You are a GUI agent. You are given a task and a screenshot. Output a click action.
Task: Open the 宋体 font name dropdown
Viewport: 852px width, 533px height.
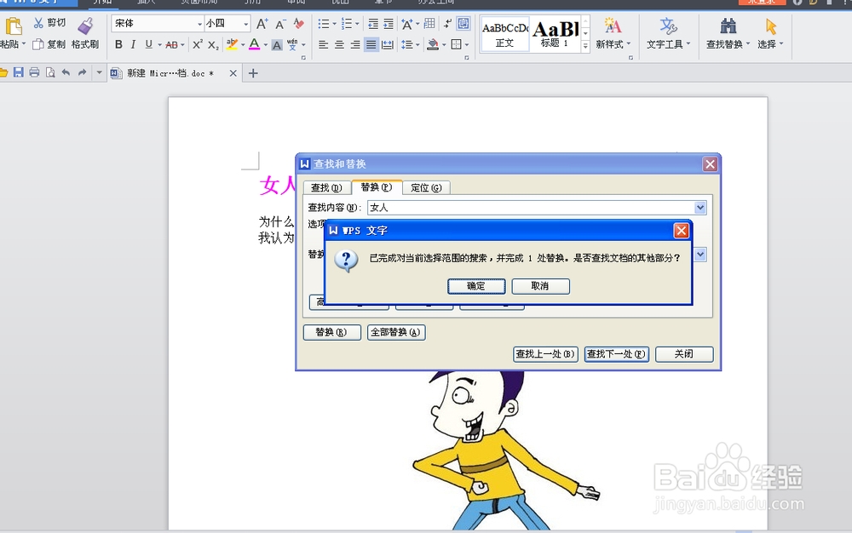tap(199, 24)
